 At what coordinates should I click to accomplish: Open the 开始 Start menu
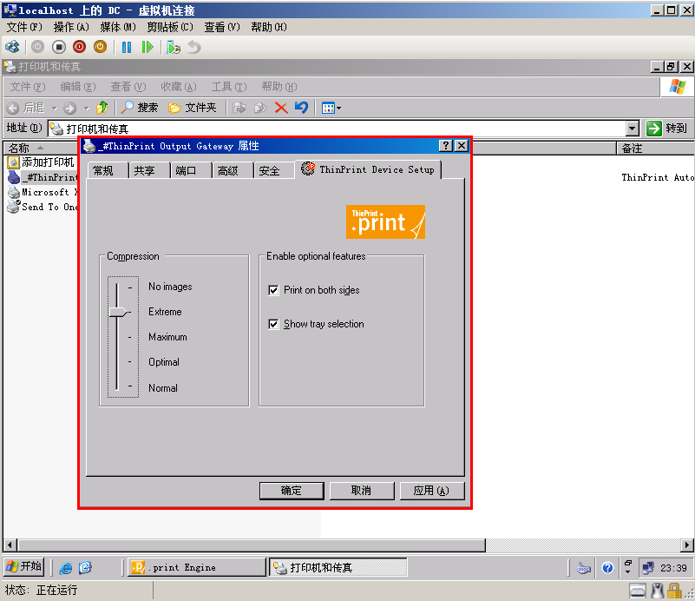point(24,566)
